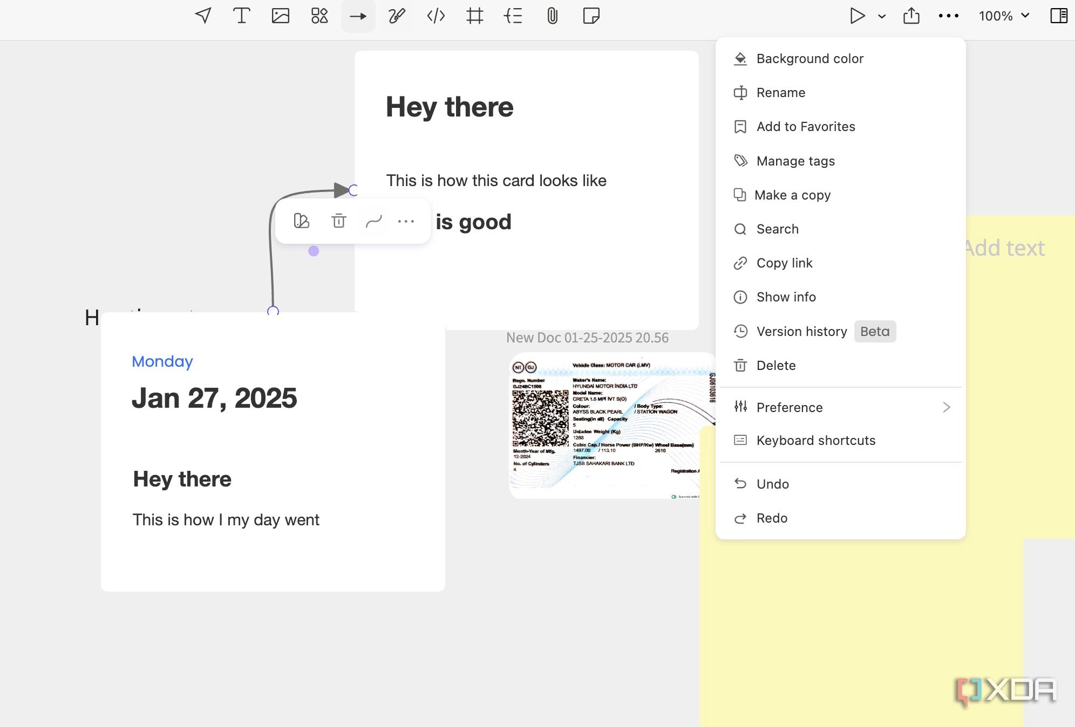Open Version history Beta
The width and height of the screenshot is (1075, 727).
coord(840,331)
